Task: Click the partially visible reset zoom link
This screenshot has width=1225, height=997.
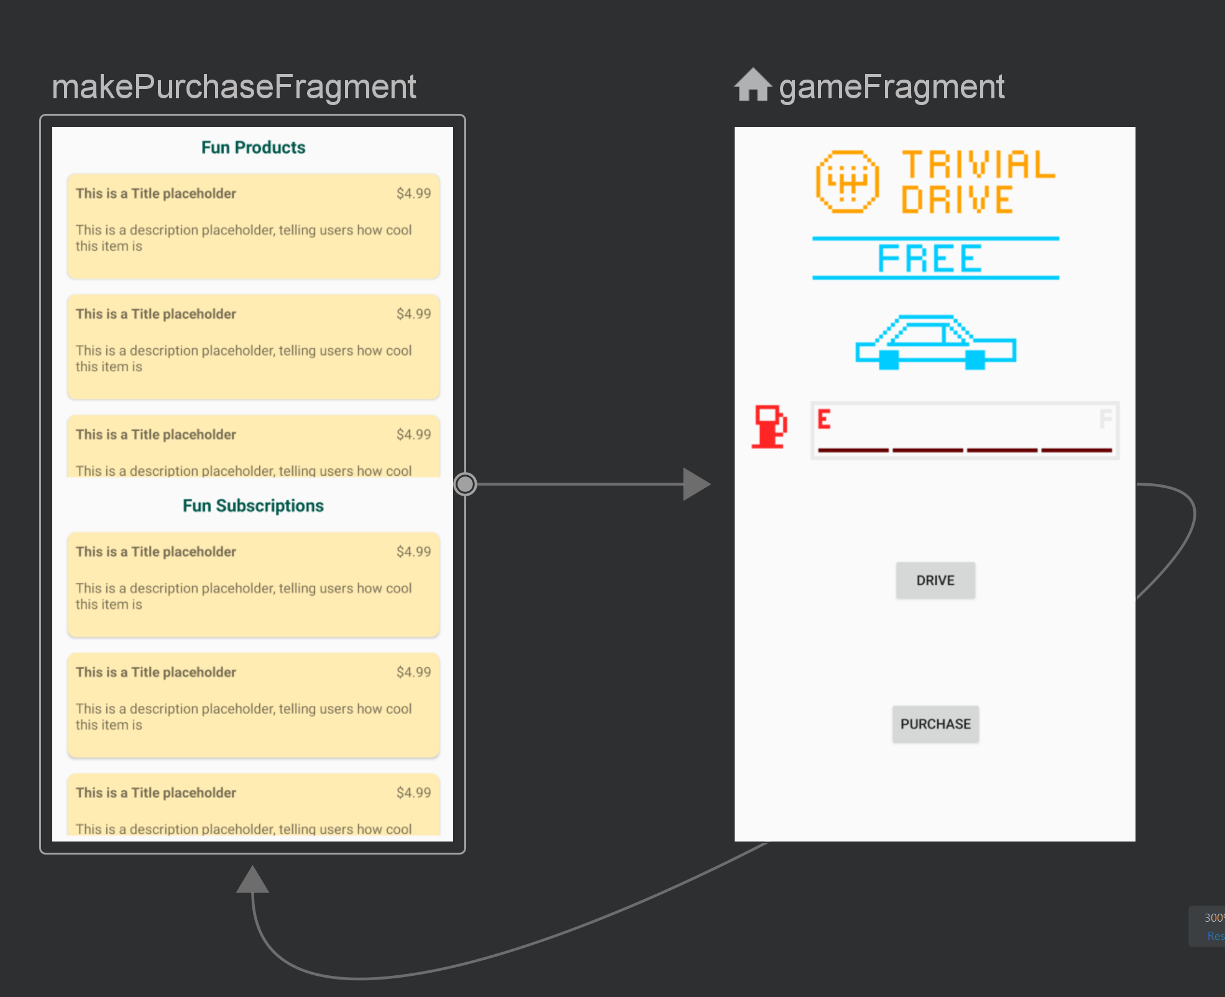Action: [1215, 935]
